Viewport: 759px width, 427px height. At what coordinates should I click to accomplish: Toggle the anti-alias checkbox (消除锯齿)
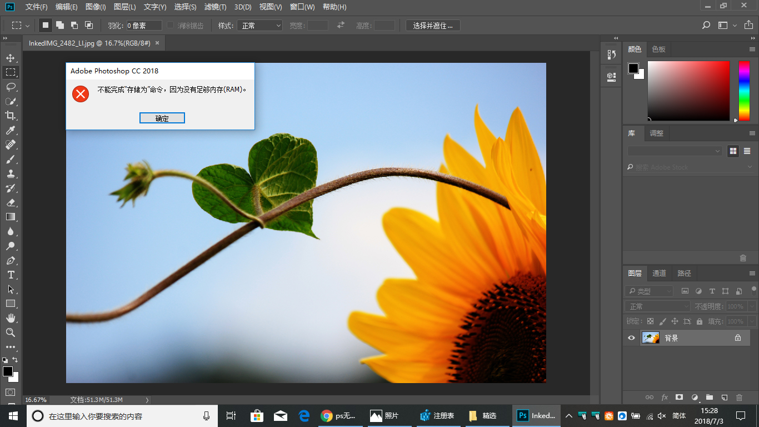coord(171,26)
